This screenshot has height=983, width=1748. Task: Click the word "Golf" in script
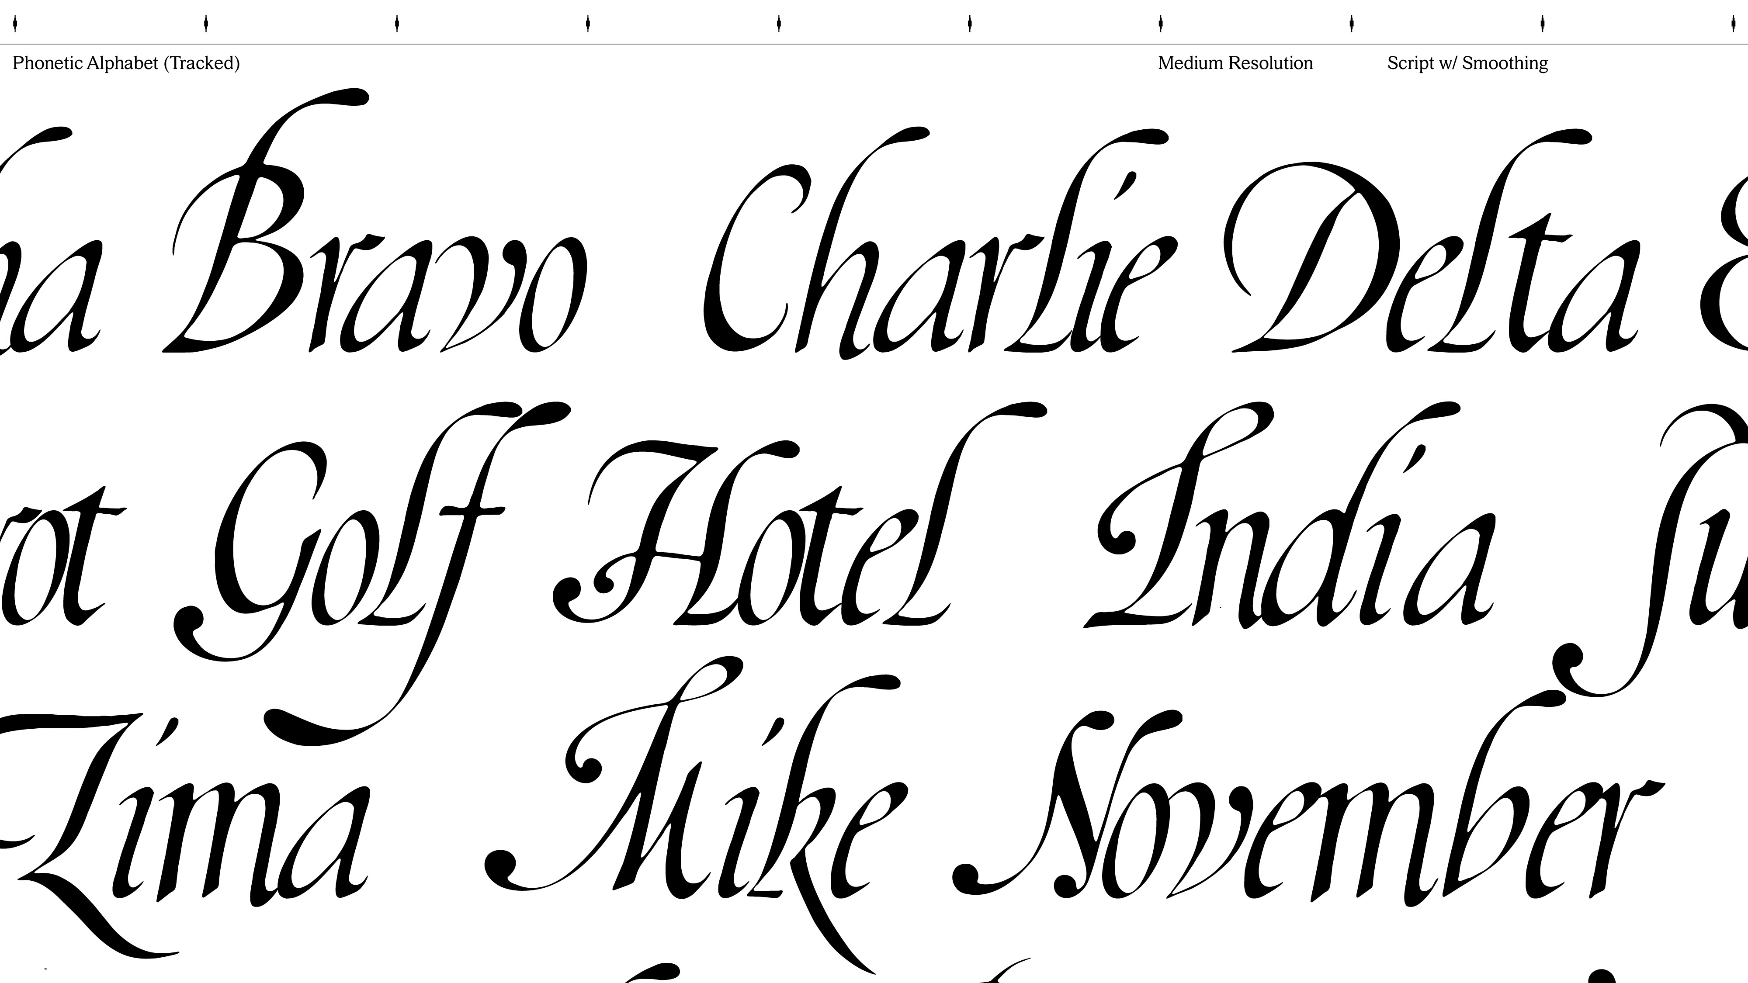click(372, 573)
